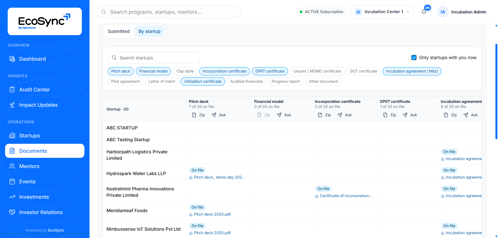Ask for DPIIT certificate documents
The width and height of the screenshot is (498, 238).
tap(410, 115)
